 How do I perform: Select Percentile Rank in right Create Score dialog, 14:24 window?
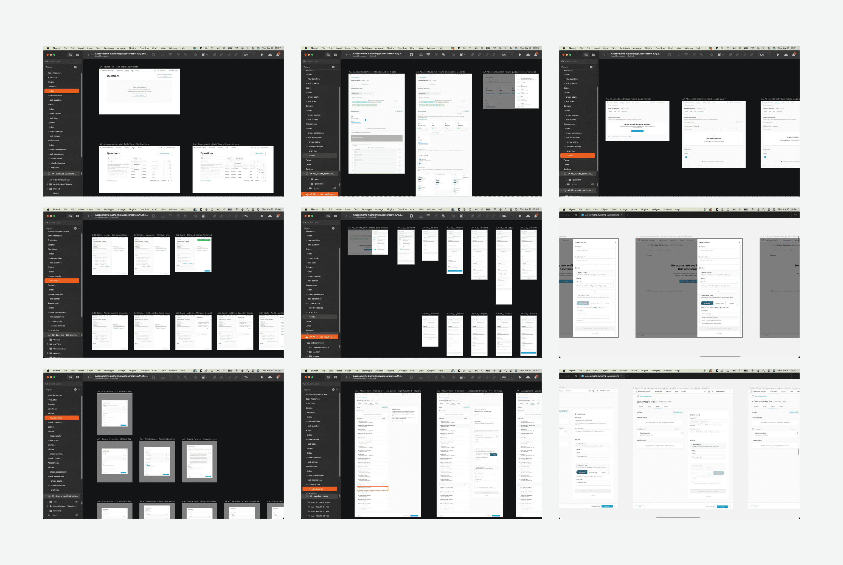(720, 303)
